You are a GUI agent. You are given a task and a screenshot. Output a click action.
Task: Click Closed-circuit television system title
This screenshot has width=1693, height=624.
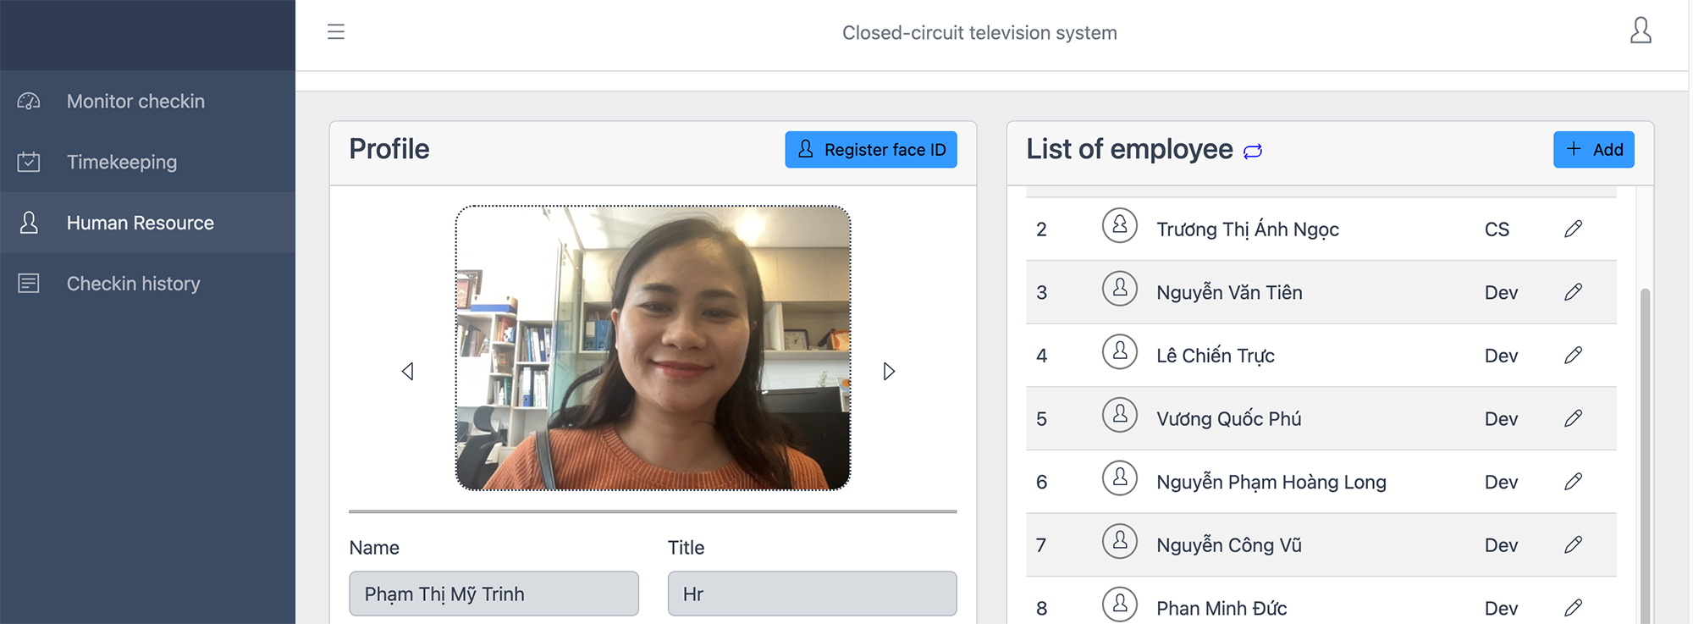[979, 33]
